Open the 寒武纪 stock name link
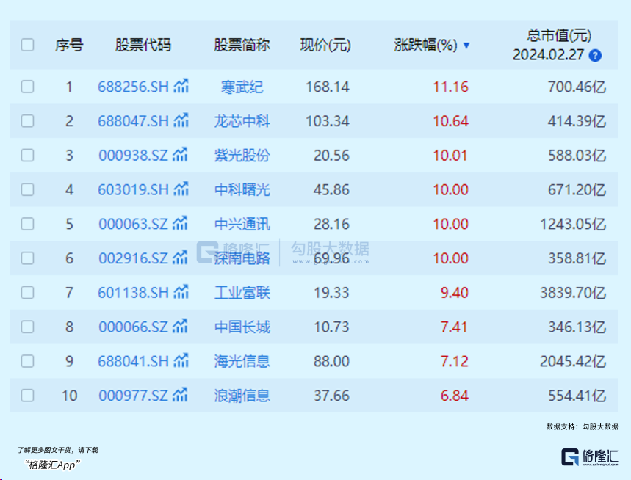 point(242,87)
